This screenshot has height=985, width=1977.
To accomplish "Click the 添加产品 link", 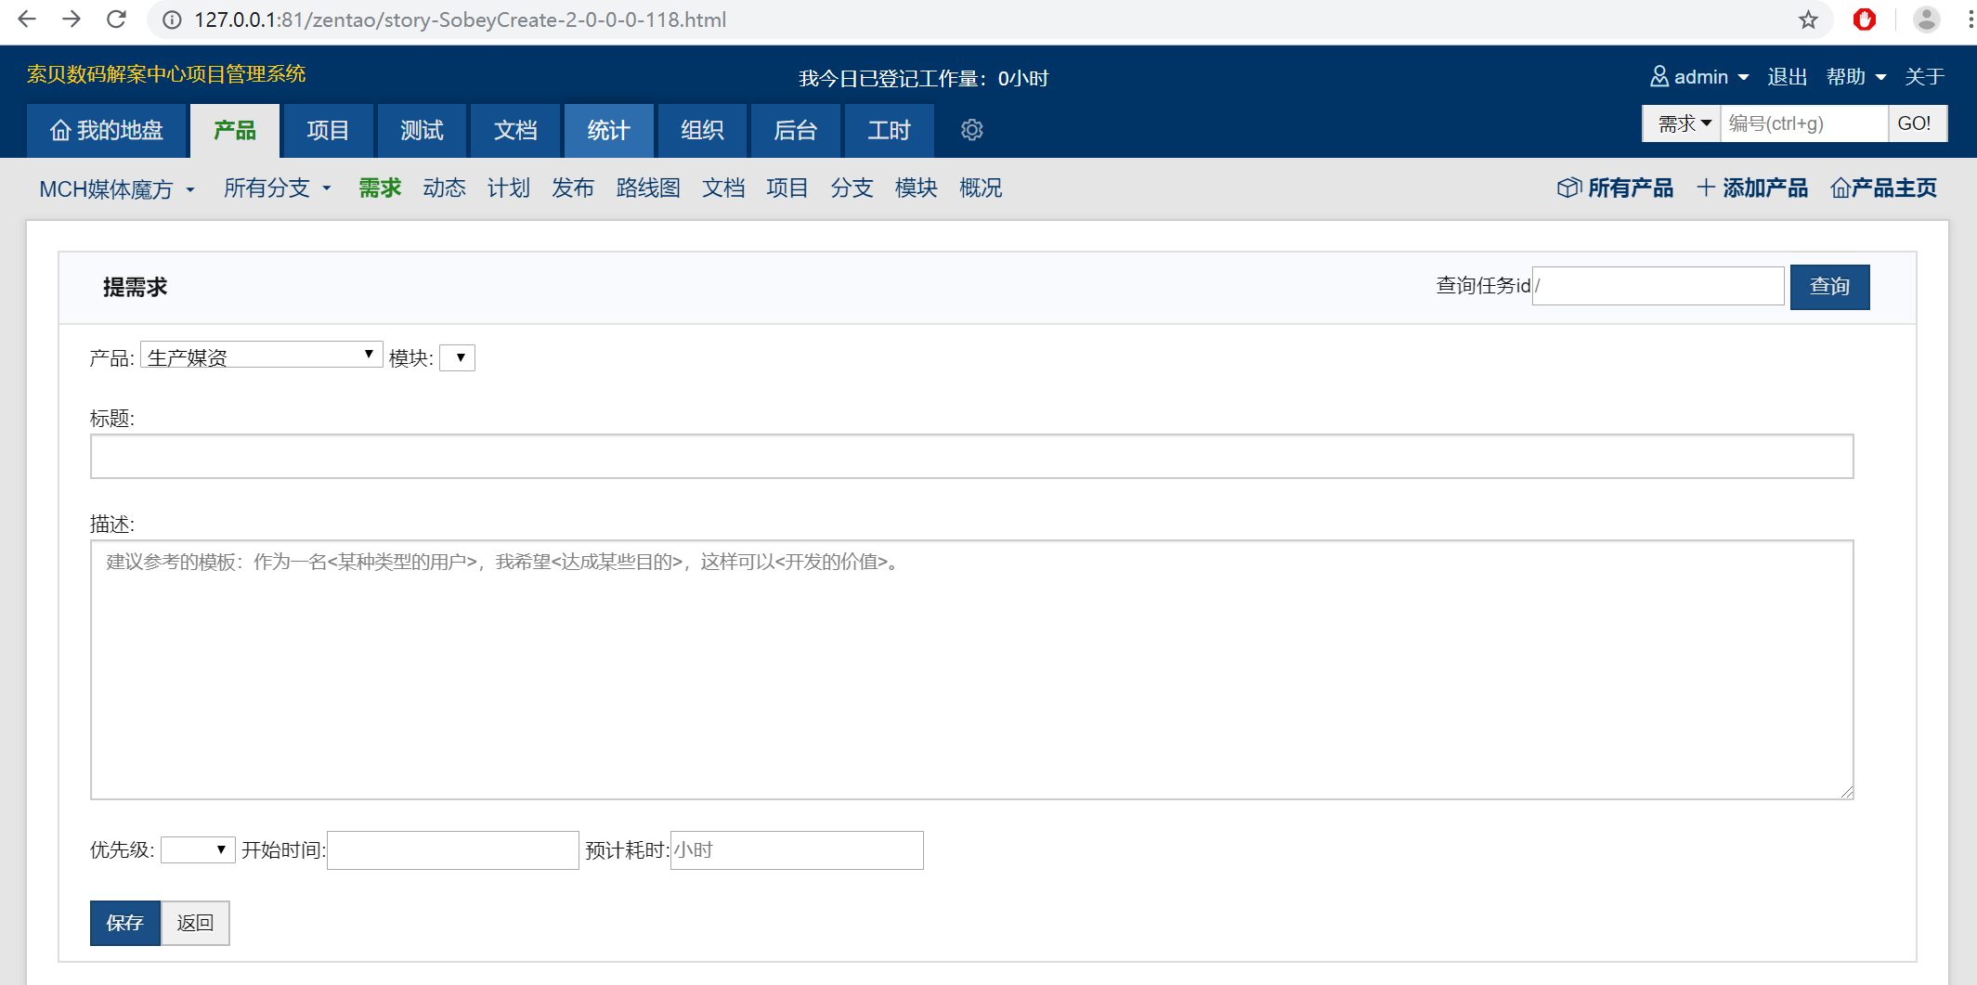I will [1752, 188].
